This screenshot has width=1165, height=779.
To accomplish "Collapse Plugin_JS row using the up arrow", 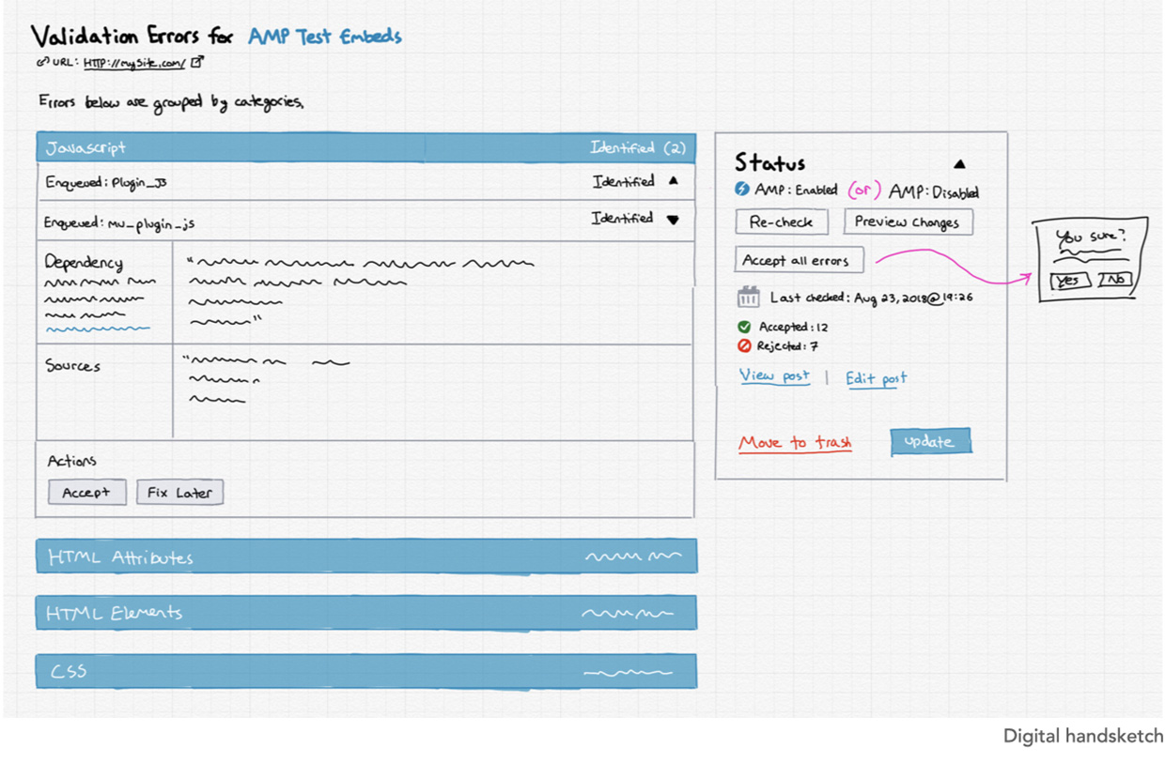I will [673, 181].
